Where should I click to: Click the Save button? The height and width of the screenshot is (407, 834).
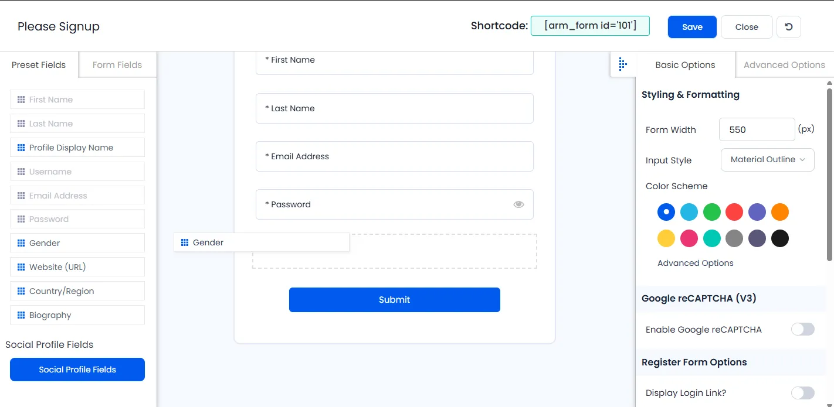692,27
